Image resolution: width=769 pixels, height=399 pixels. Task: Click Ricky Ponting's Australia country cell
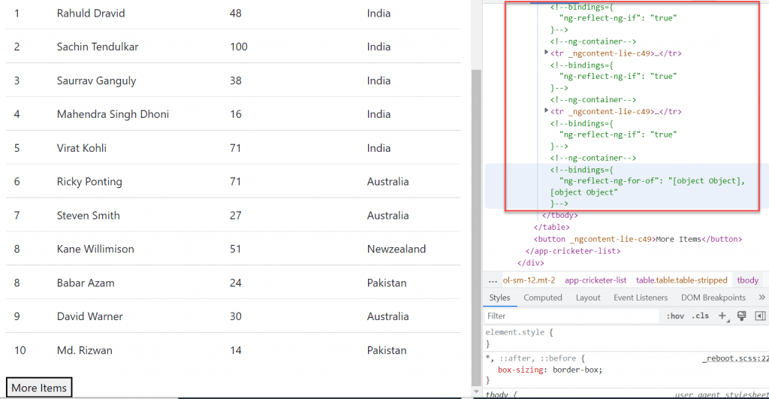tap(388, 182)
